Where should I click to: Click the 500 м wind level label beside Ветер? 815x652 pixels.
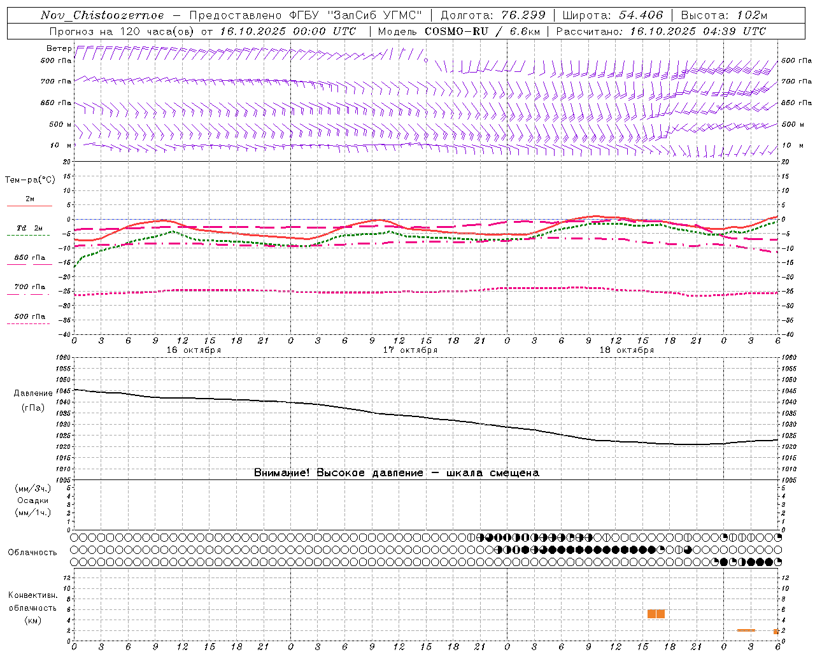click(x=60, y=124)
